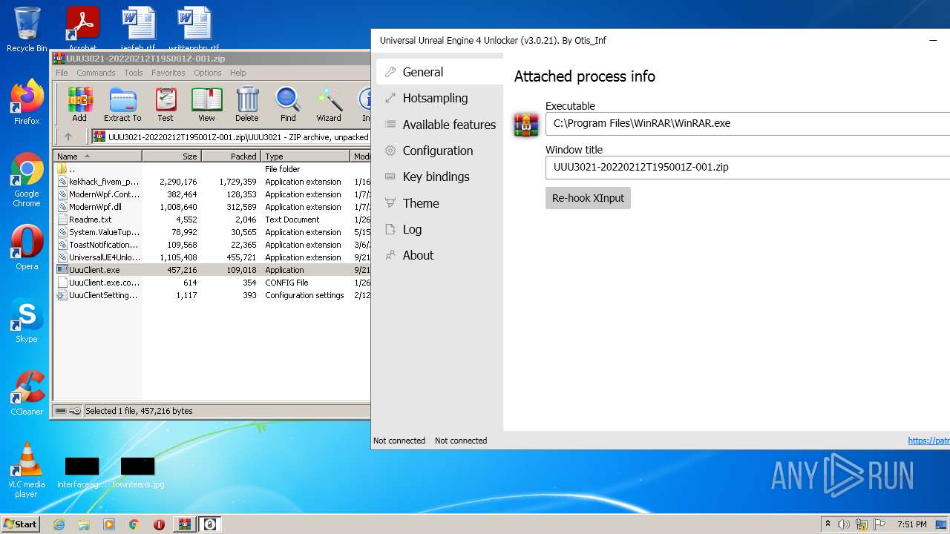Click Extract To in WinRAR toolbar
The width and height of the screenshot is (950, 534).
pyautogui.click(x=122, y=104)
